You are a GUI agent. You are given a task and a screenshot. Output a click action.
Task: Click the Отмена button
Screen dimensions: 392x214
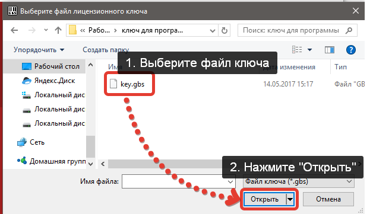pos(328,199)
